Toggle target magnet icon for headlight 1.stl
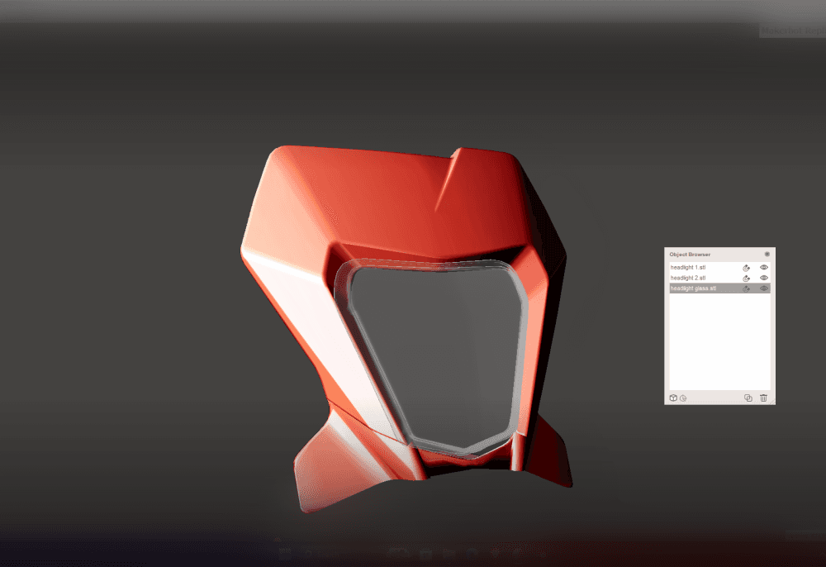Screen dimensions: 826x567 pos(746,268)
